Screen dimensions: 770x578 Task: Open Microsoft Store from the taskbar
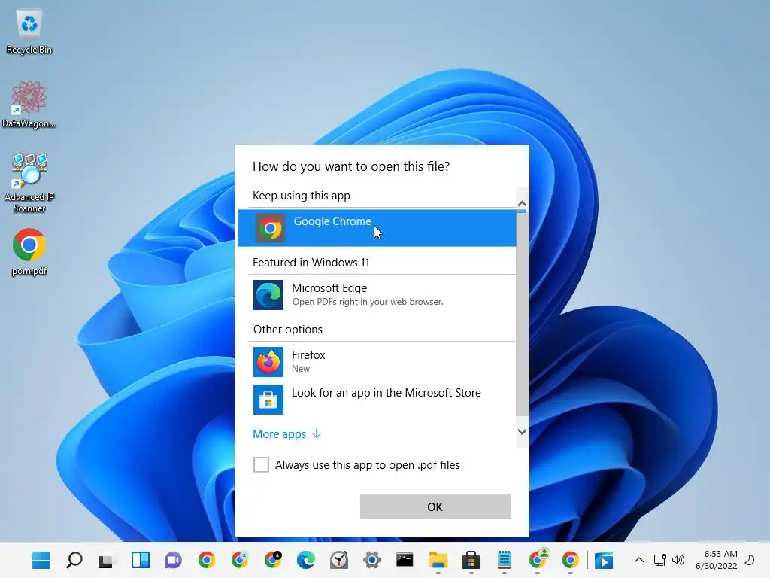click(471, 560)
